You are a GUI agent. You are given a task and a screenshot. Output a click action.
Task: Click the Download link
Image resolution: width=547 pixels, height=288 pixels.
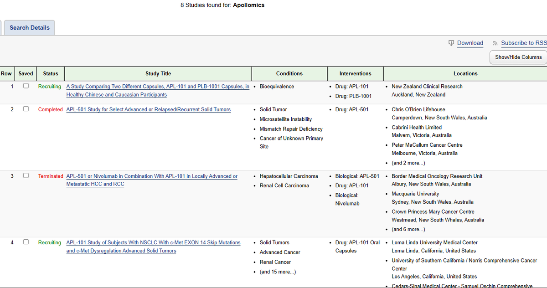(x=470, y=43)
